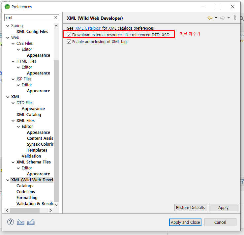The height and width of the screenshot is (235, 244).
Task: Select Validation & Resolution tree item
Action: [x=35, y=203]
